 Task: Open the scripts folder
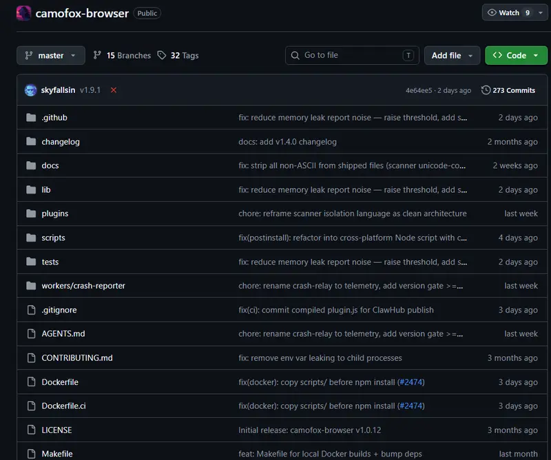[x=53, y=238]
